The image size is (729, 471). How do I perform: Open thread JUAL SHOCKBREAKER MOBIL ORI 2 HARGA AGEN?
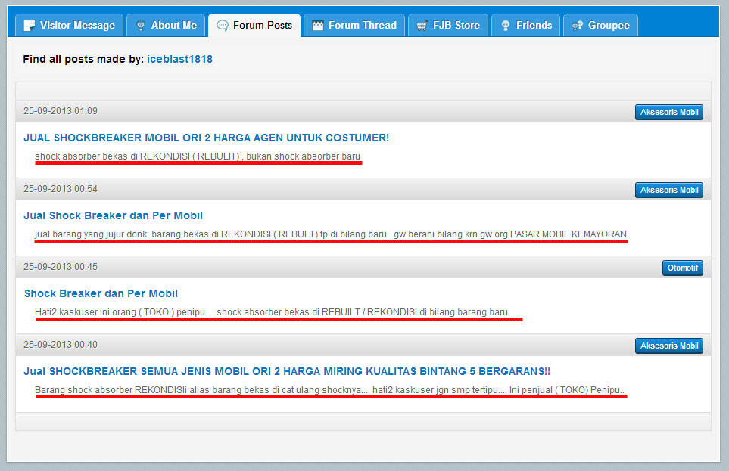pos(207,138)
